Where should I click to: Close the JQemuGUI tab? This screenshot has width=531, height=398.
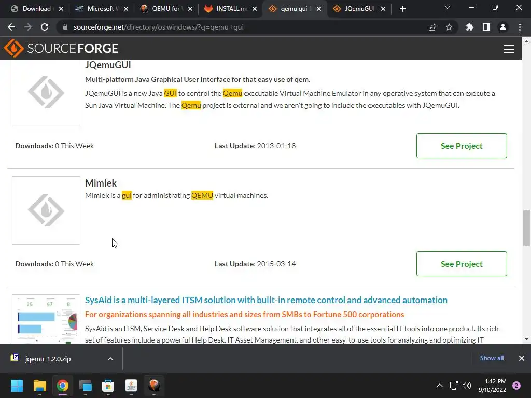tap(383, 9)
